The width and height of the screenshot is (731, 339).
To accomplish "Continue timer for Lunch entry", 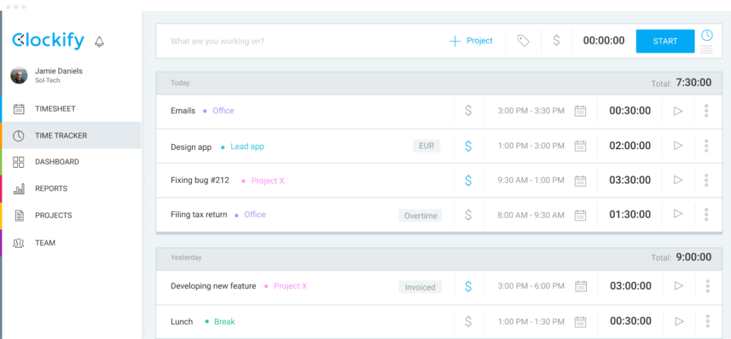I will [x=678, y=321].
